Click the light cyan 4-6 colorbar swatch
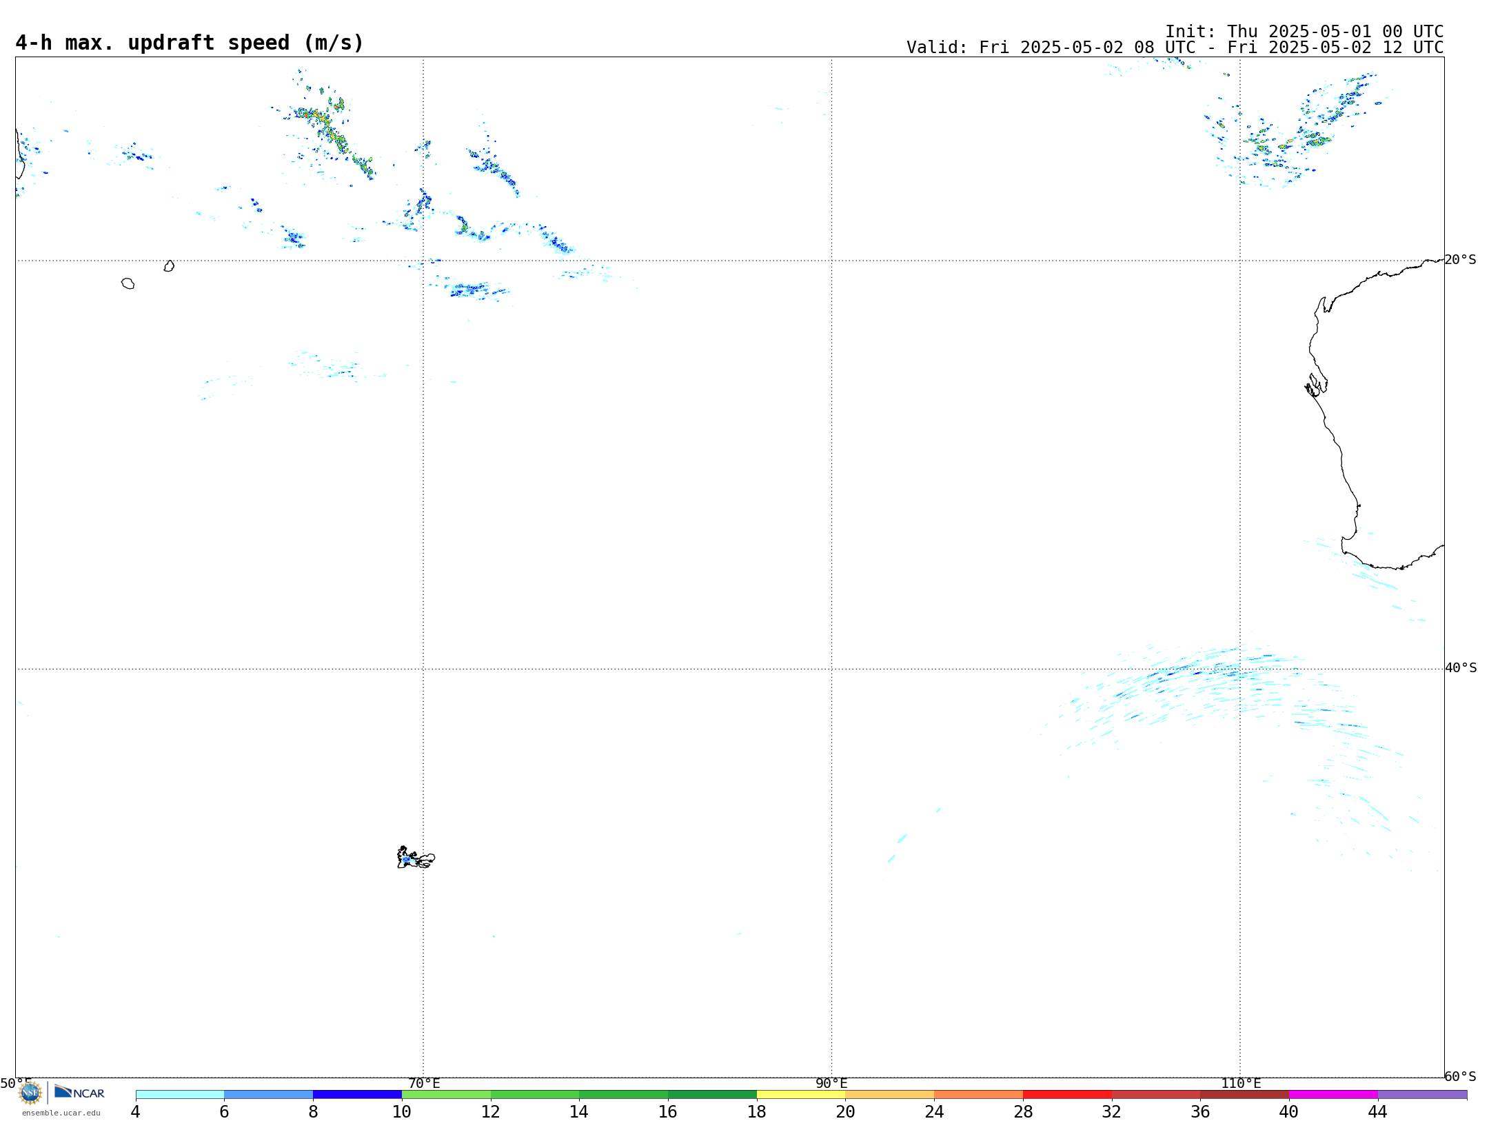Viewport: 1489px width, 1121px height. pyautogui.click(x=180, y=1095)
